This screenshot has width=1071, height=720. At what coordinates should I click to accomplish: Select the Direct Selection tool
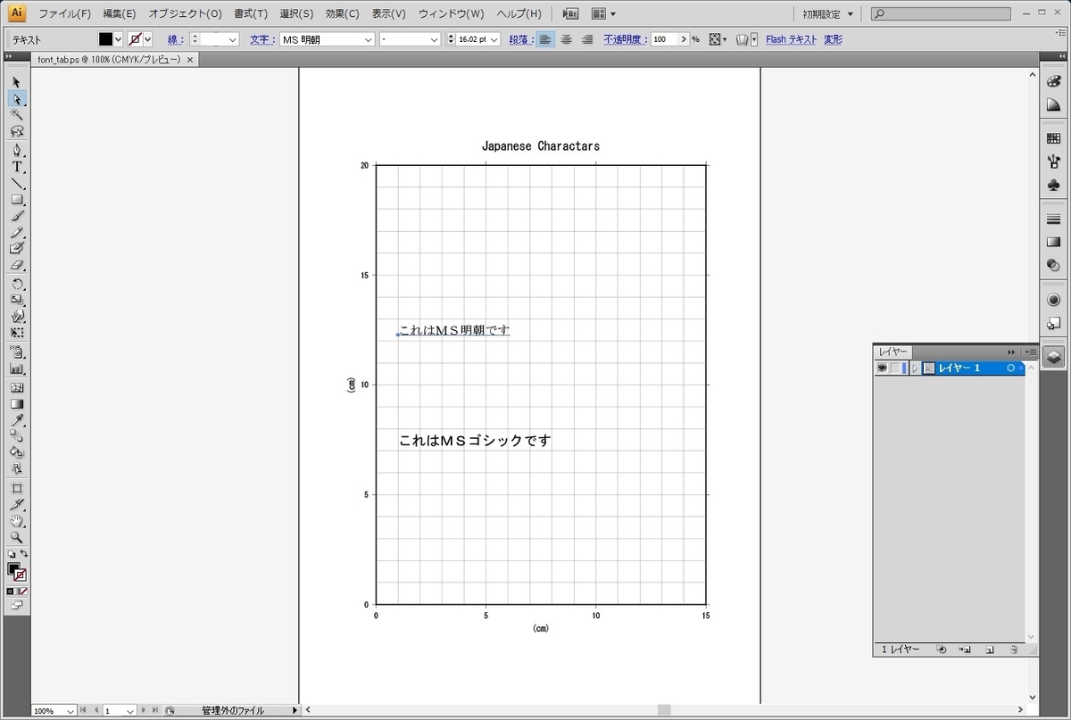tap(17, 99)
